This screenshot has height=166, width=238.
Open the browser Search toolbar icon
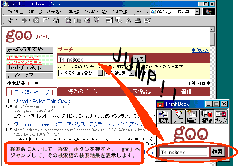coord(68,20)
